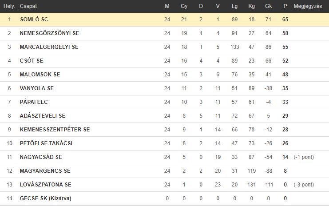Select the MAGYARGENCS SE team name
The width and height of the screenshot is (329, 206).
45,171
